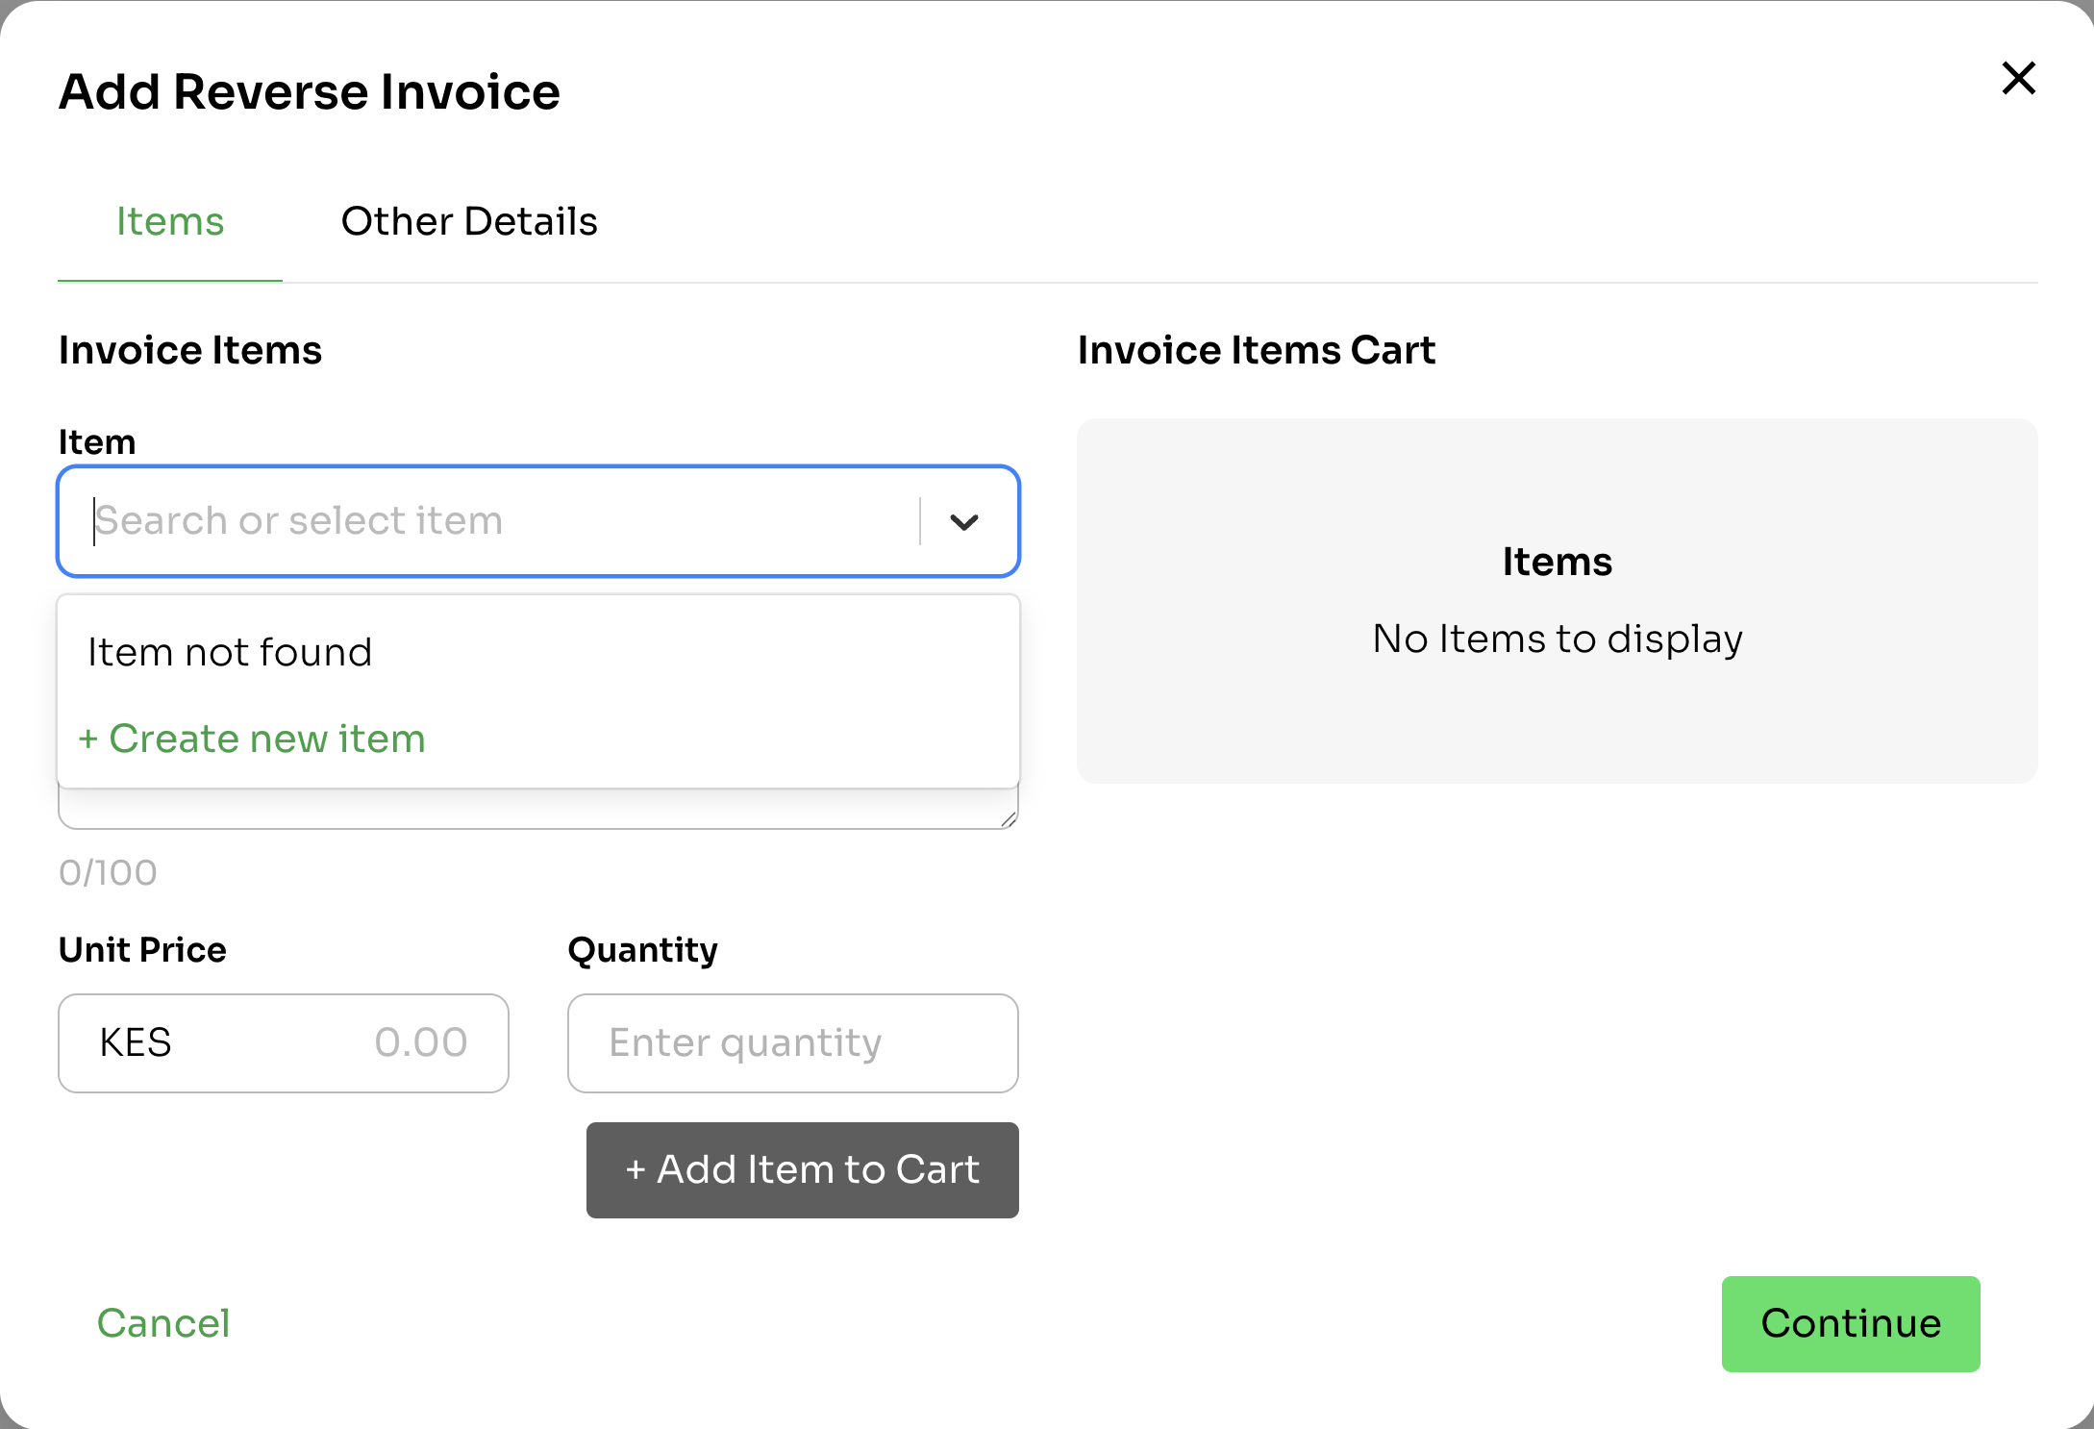Click the KES currency prefix
The image size is (2094, 1429).
[x=136, y=1042]
